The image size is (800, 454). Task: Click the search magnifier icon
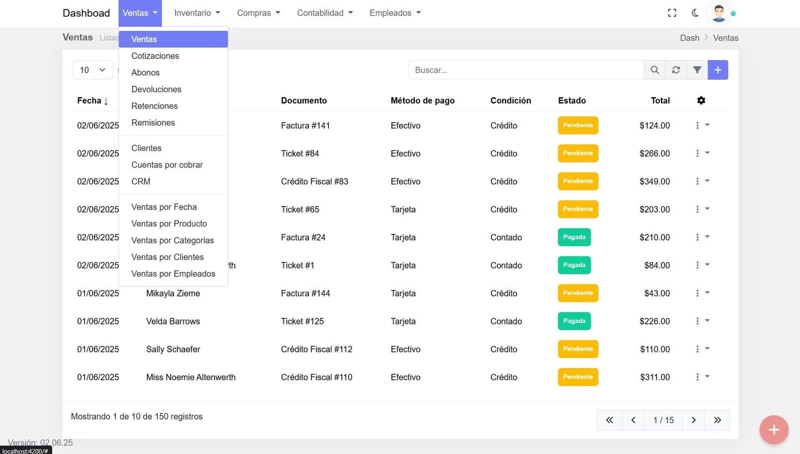pos(654,70)
